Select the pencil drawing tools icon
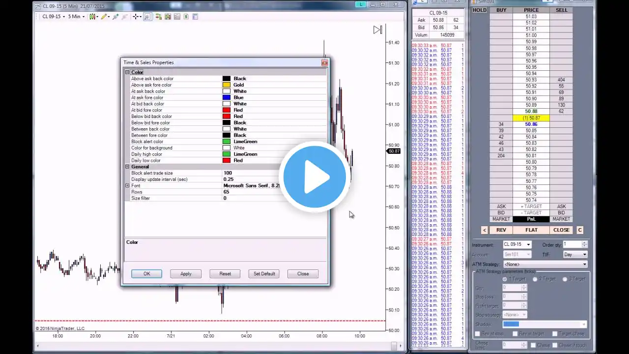Image resolution: width=629 pixels, height=354 pixels. coord(104,16)
